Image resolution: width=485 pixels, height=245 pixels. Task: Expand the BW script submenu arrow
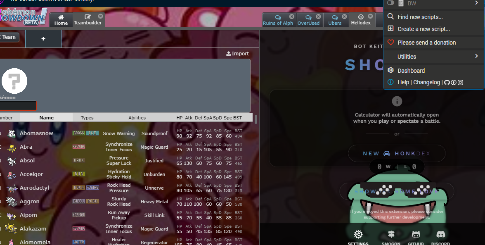[x=476, y=3]
